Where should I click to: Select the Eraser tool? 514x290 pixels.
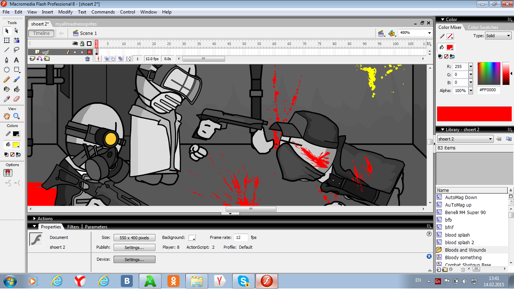point(17,99)
